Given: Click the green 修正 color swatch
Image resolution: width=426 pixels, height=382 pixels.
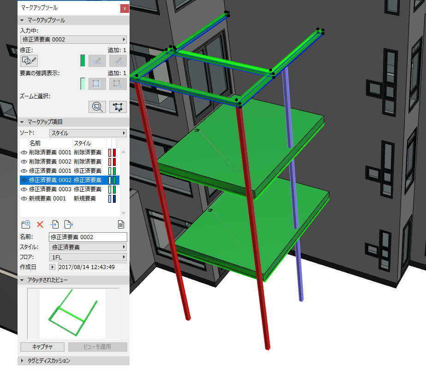Looking at the screenshot, I should click(83, 61).
